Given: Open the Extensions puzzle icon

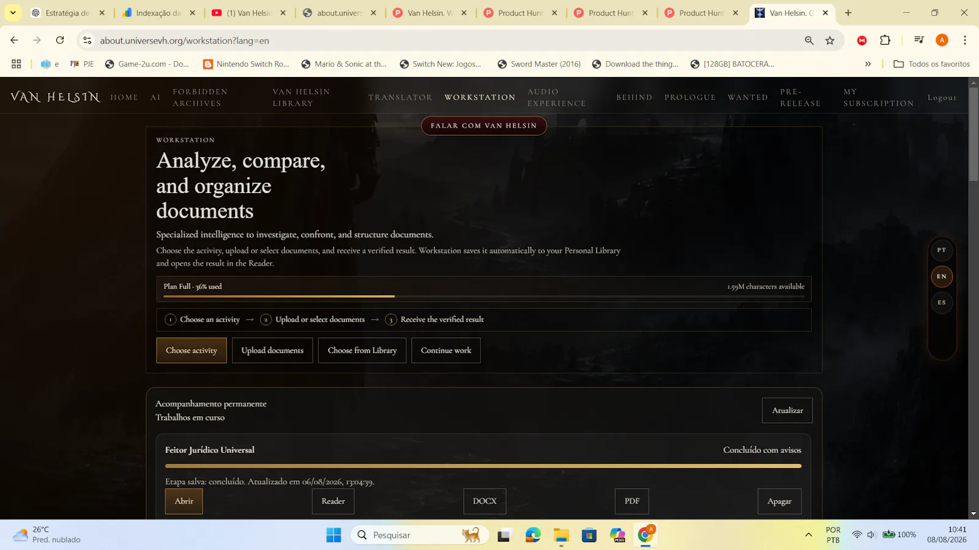Looking at the screenshot, I should click(x=885, y=40).
